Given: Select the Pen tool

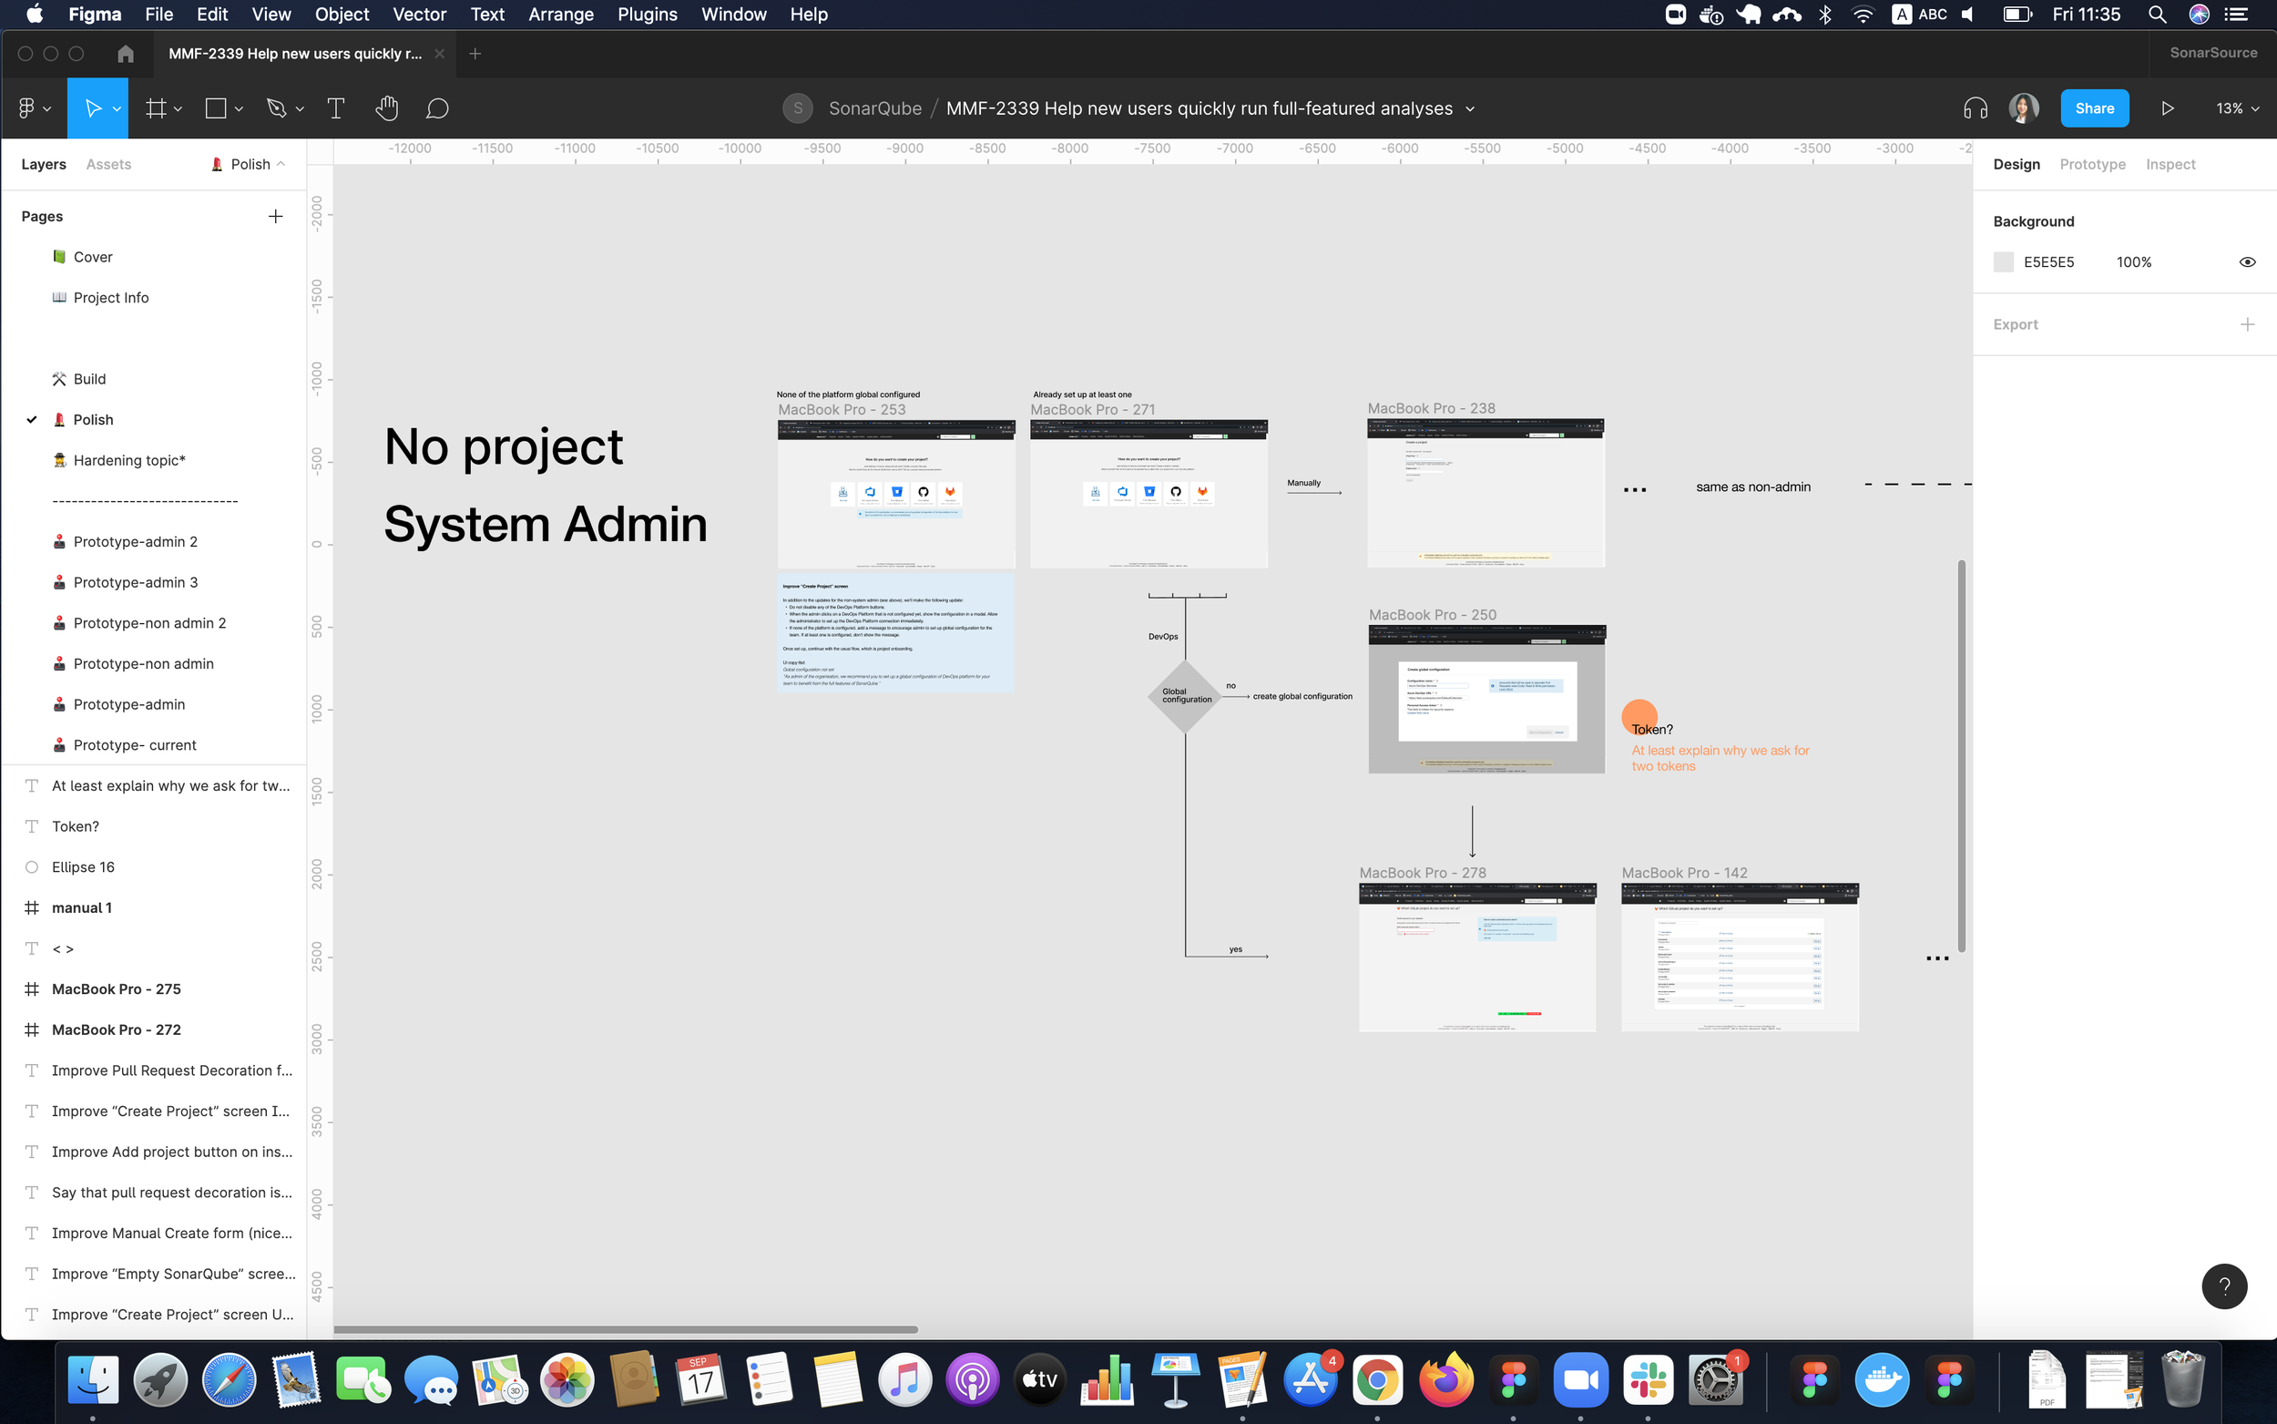Looking at the screenshot, I should tap(276, 108).
